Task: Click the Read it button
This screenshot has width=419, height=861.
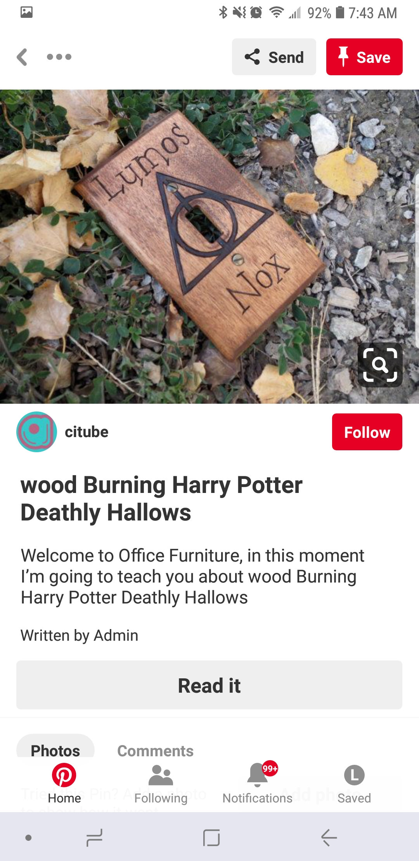Action: [209, 685]
